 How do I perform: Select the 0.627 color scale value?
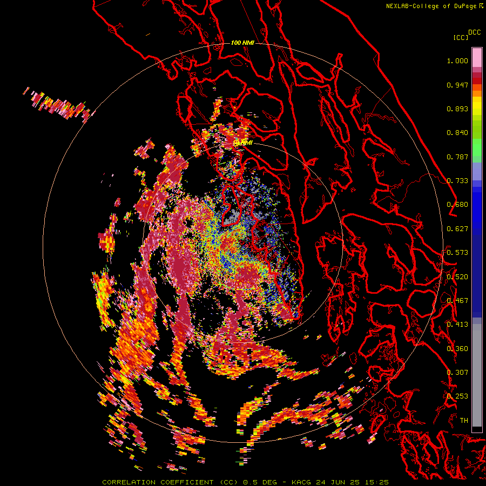457,229
